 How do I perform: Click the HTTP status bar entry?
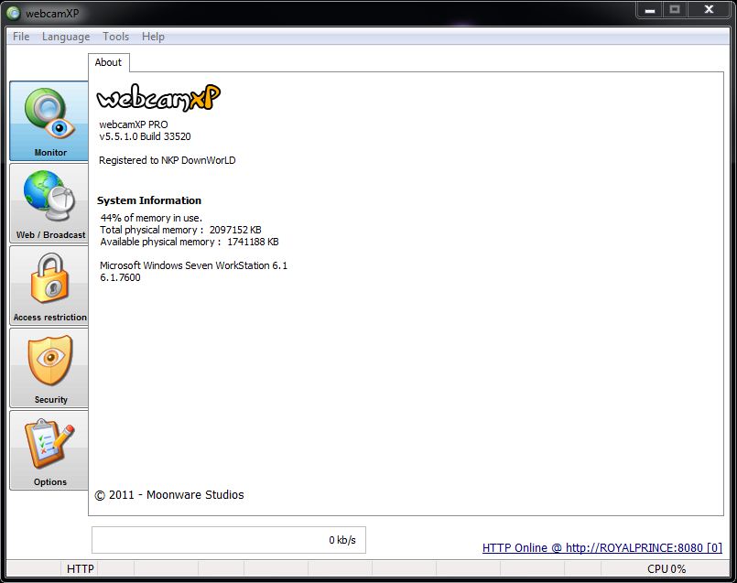(x=81, y=569)
